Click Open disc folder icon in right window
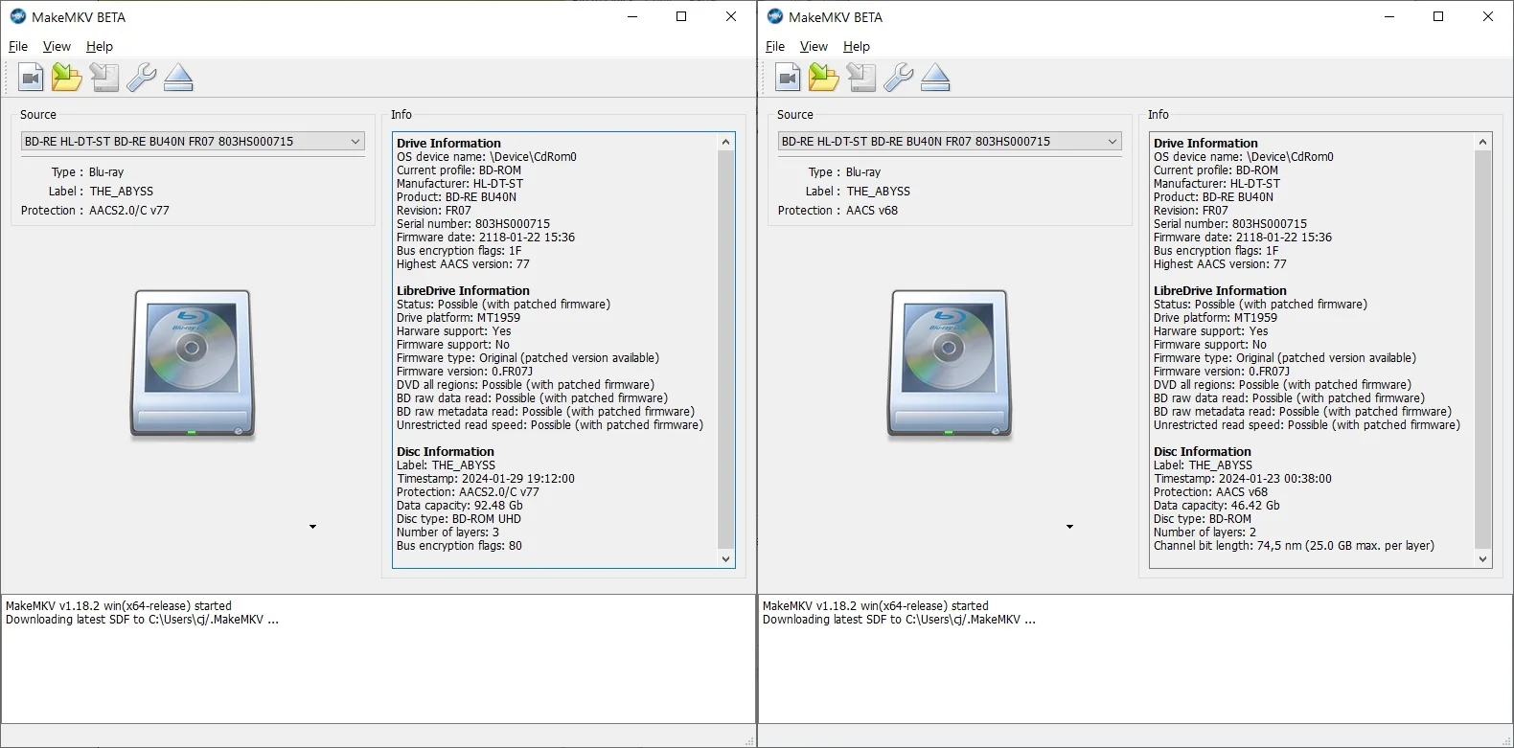Screen dimensions: 1514x748 [823, 78]
